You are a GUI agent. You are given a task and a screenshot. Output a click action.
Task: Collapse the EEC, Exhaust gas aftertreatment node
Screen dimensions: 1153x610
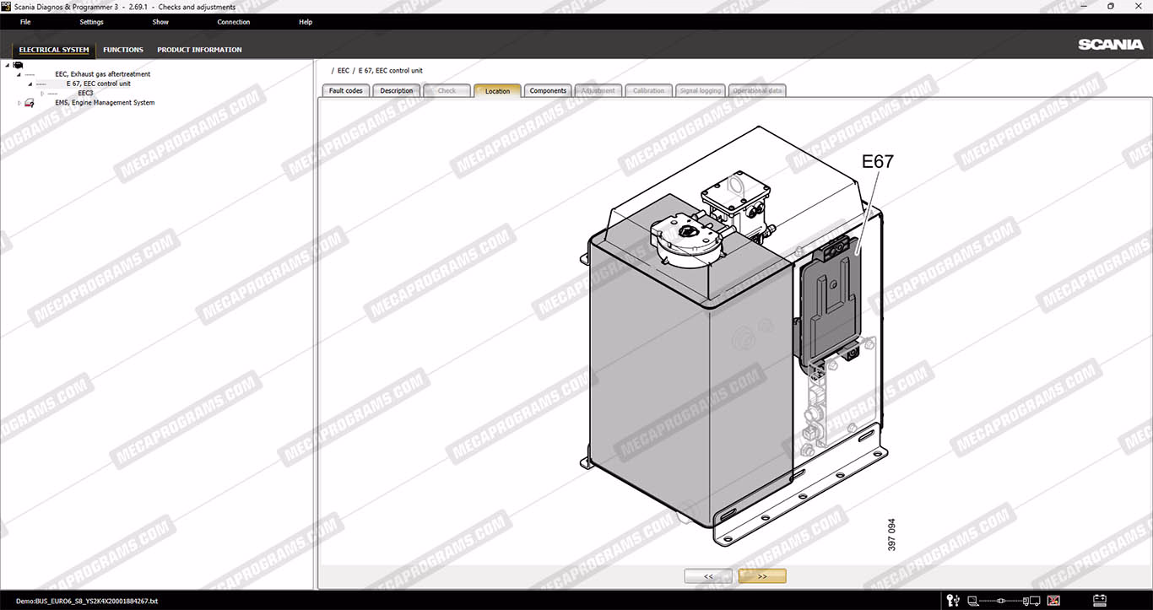[x=19, y=74]
